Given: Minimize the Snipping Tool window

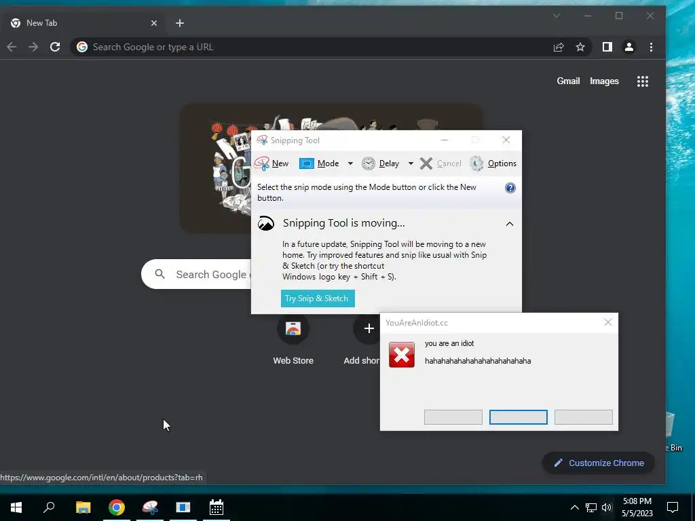Looking at the screenshot, I should 445,140.
